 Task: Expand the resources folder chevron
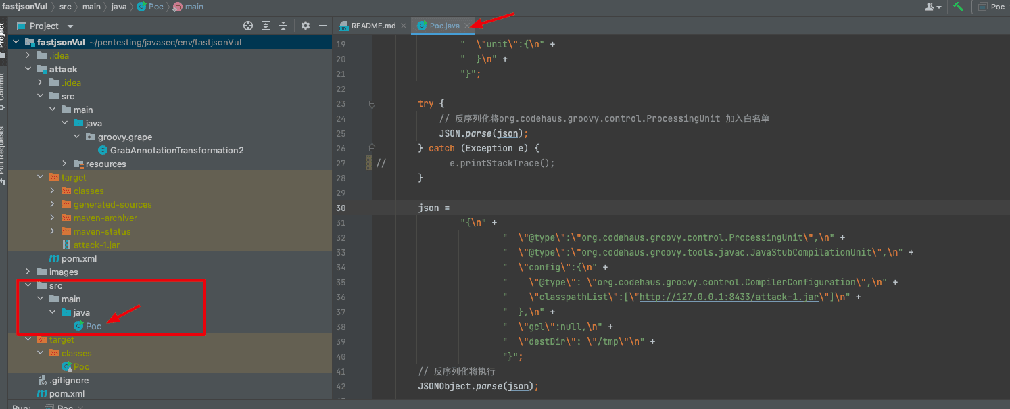pos(65,164)
